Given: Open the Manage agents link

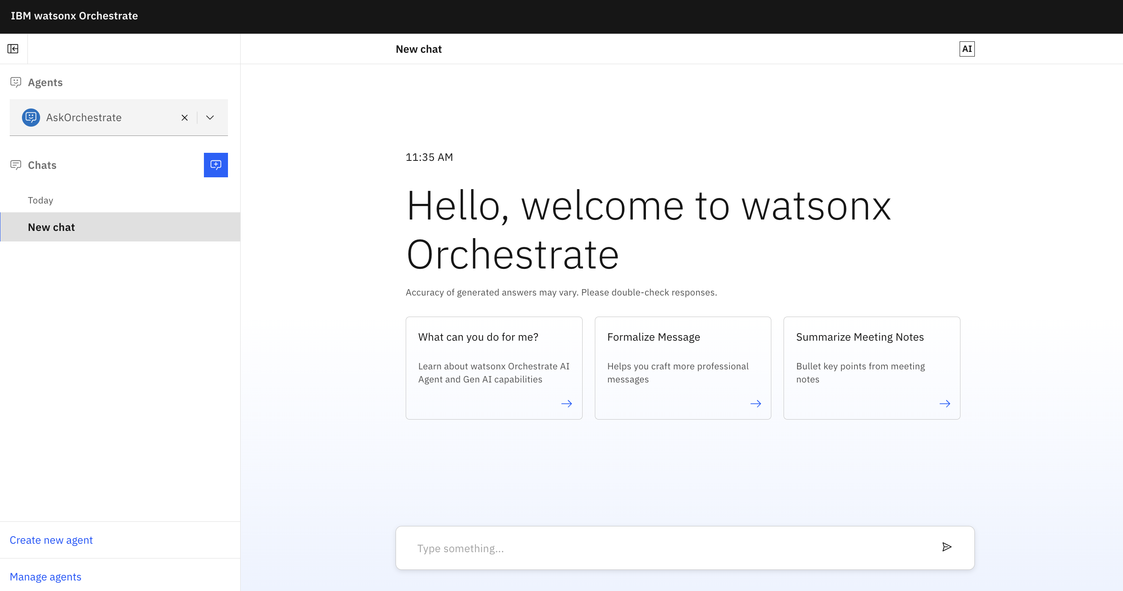Looking at the screenshot, I should pyautogui.click(x=45, y=577).
